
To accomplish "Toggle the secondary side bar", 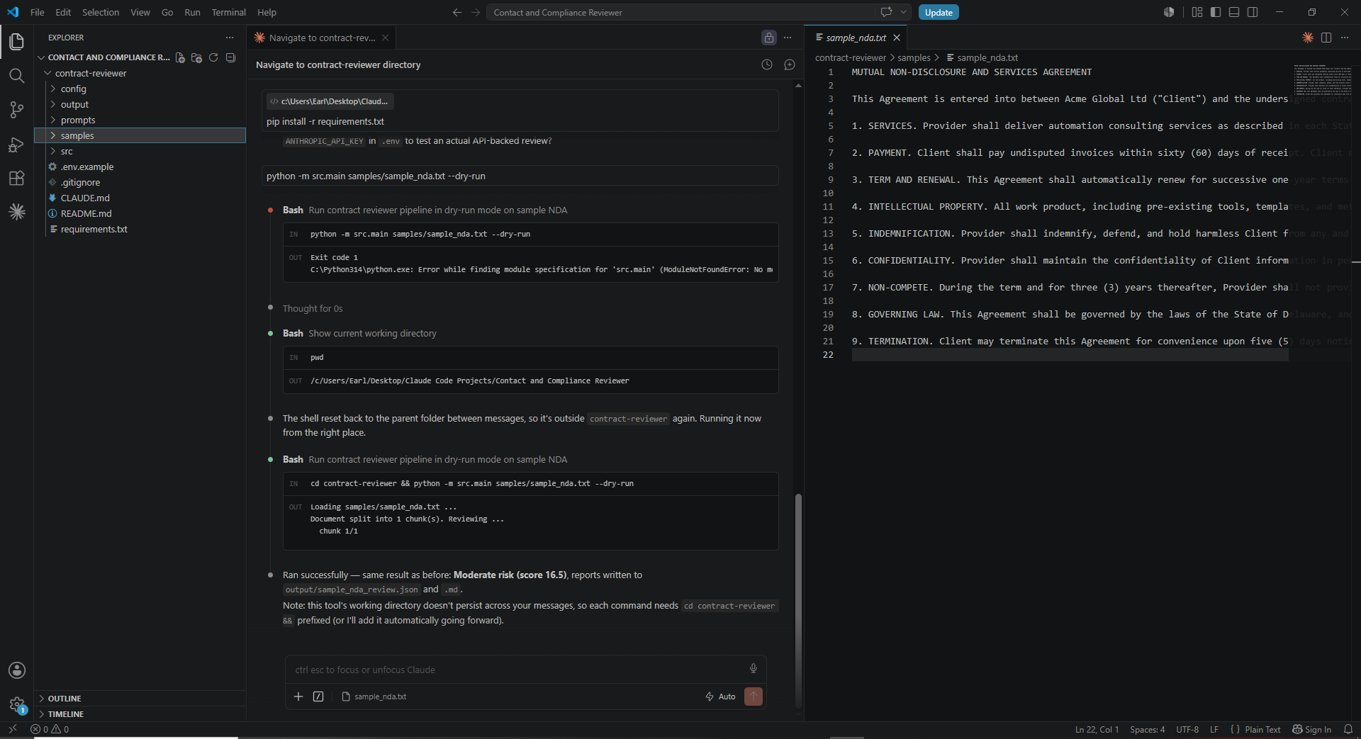I will (1253, 12).
